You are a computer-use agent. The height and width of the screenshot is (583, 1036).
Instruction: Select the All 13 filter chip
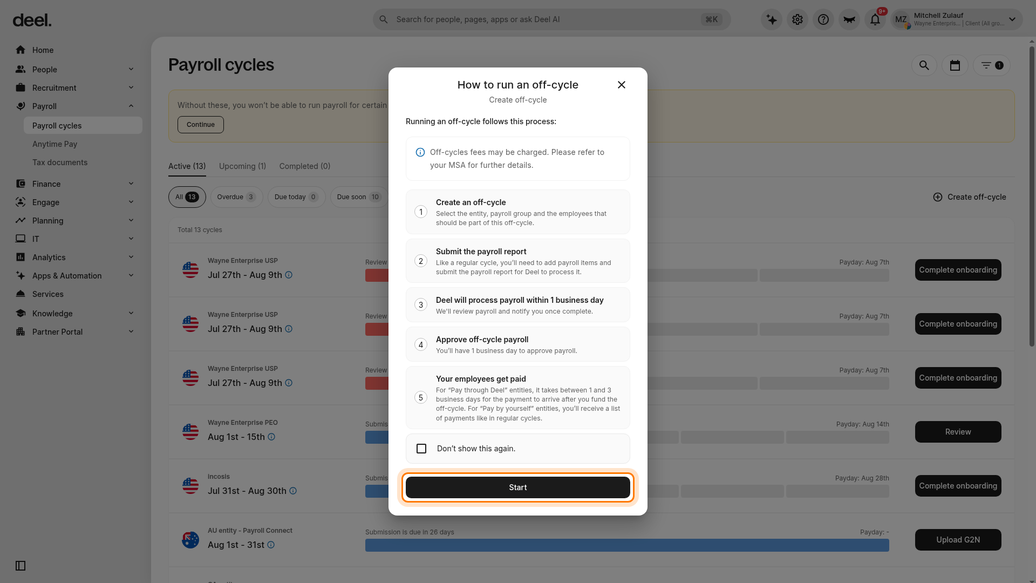187,197
